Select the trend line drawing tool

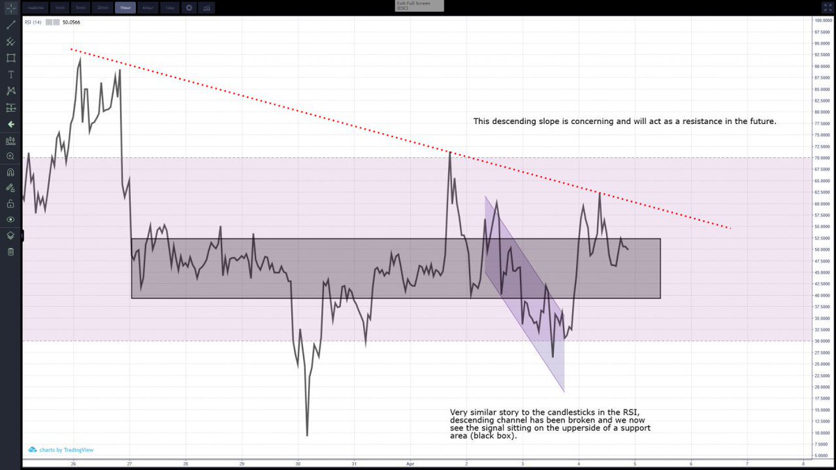10,24
